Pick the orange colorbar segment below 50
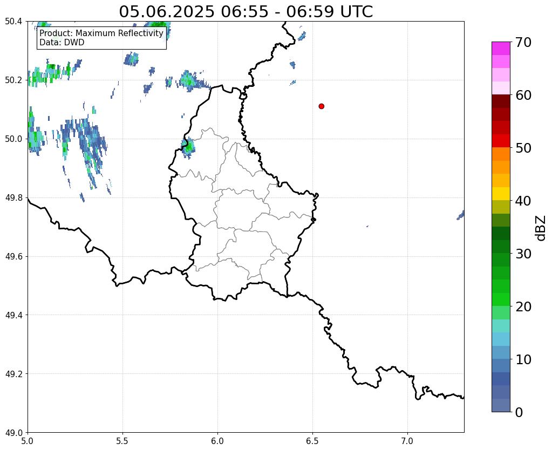 click(x=501, y=154)
